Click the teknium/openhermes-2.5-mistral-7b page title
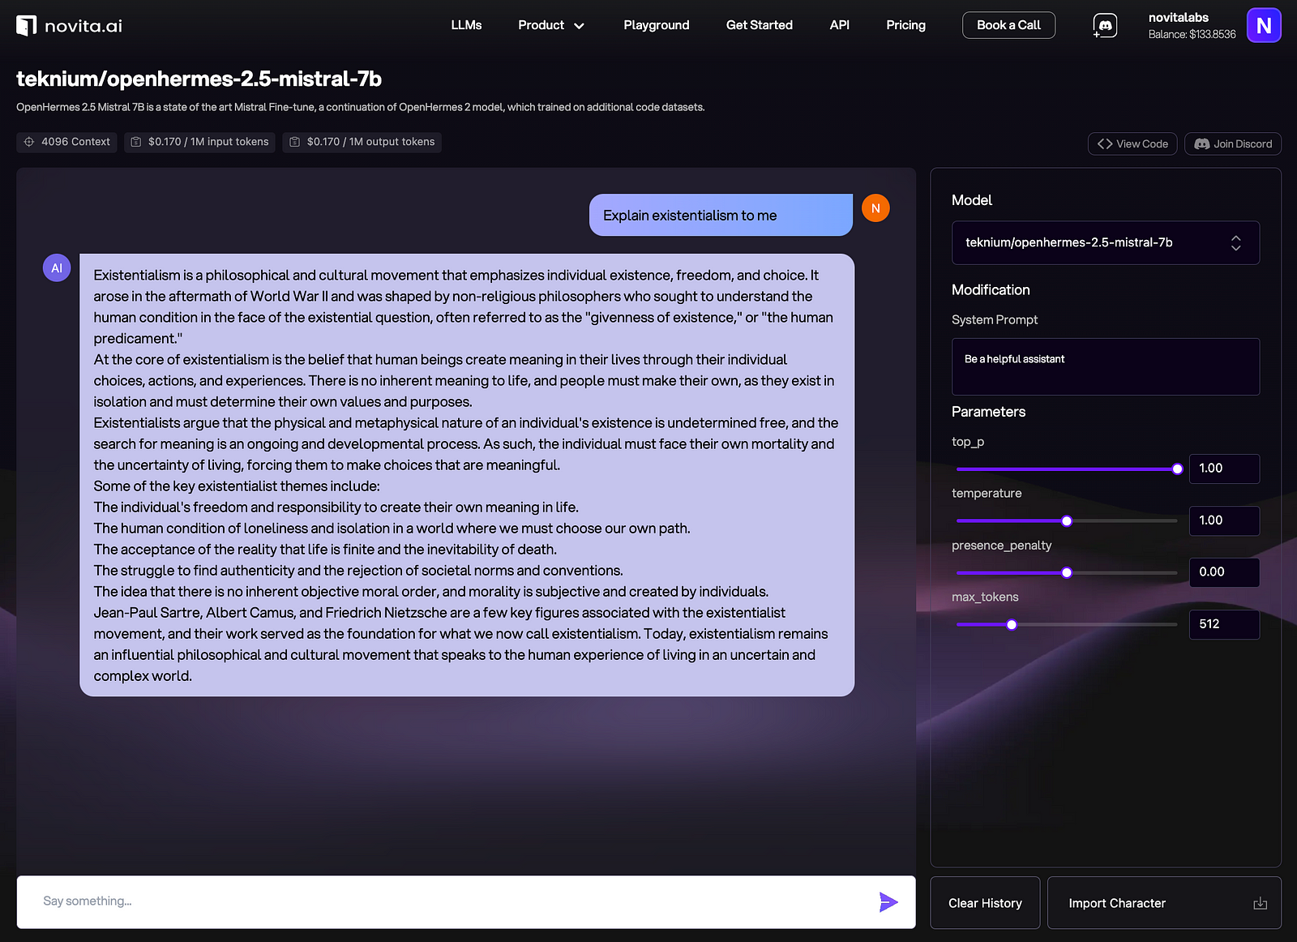This screenshot has height=942, width=1297. coord(199,79)
